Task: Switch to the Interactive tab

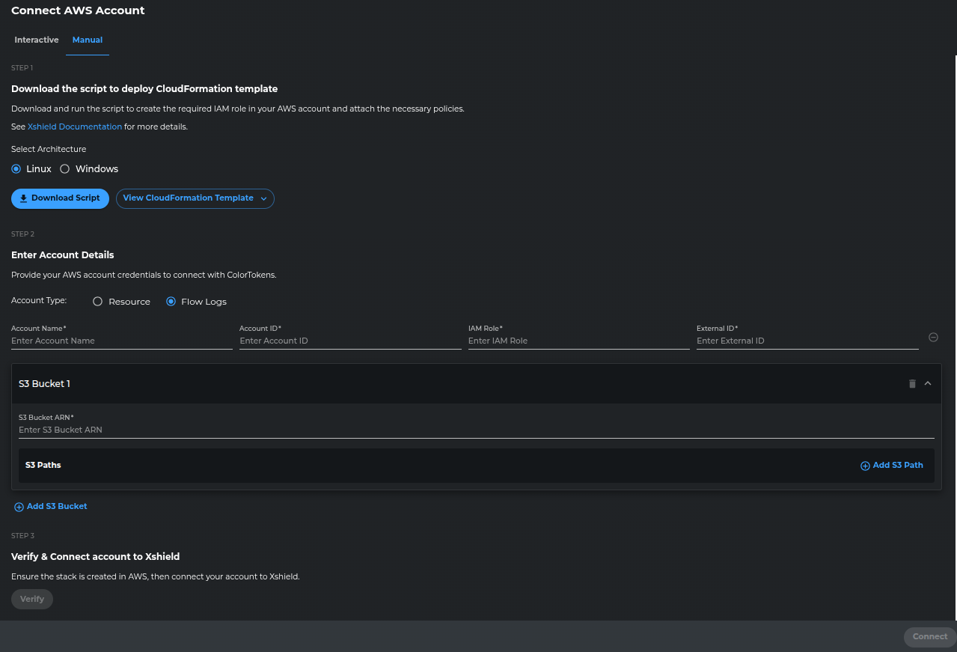Action: click(37, 40)
